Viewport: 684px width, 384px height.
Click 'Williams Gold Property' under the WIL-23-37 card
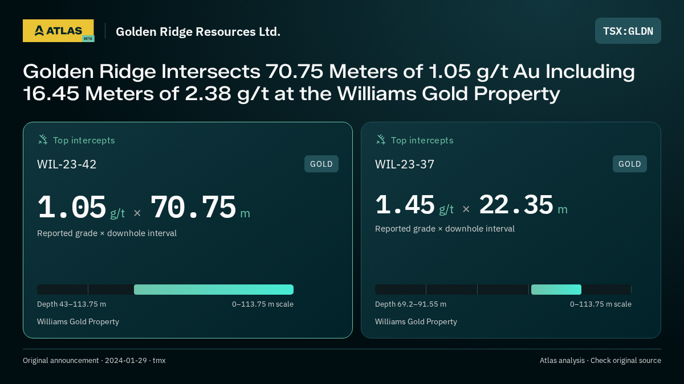point(416,321)
